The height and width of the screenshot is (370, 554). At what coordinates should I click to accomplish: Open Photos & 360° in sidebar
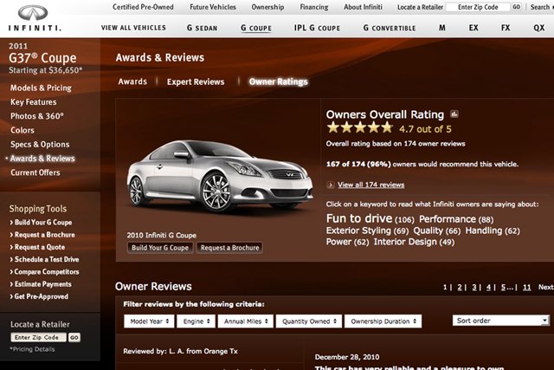click(36, 116)
